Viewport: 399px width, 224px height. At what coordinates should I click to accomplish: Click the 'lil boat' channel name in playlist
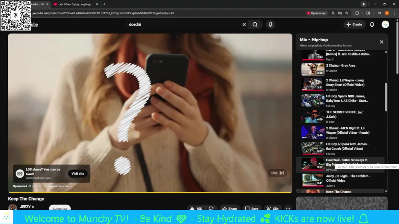click(x=330, y=122)
